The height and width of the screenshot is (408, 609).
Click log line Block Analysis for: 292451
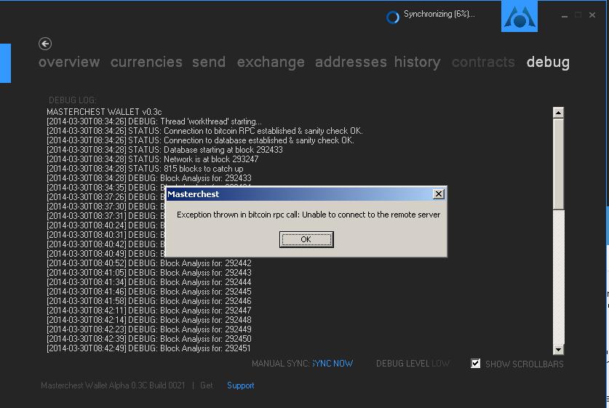(148, 348)
